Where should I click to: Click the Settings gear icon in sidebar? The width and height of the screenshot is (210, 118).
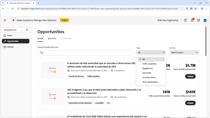5,47
